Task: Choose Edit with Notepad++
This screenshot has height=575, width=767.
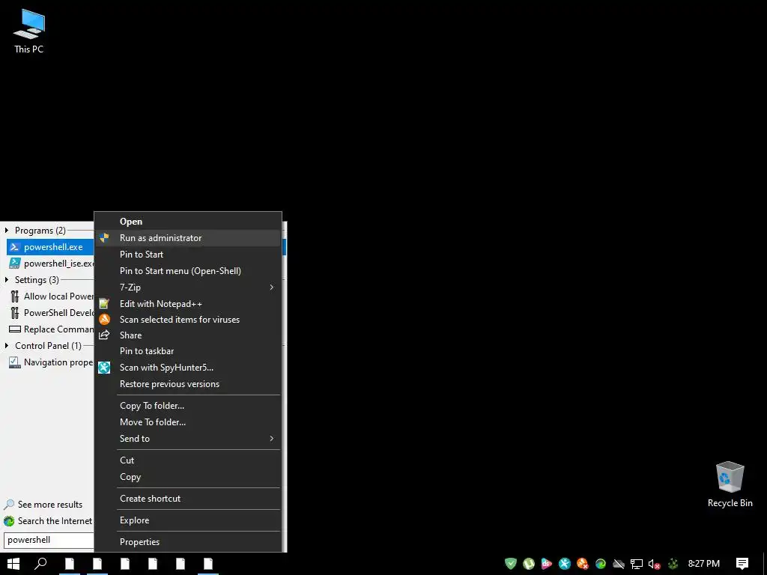Action: click(x=188, y=304)
